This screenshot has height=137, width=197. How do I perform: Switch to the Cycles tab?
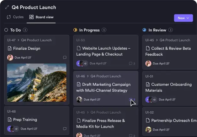(15, 17)
